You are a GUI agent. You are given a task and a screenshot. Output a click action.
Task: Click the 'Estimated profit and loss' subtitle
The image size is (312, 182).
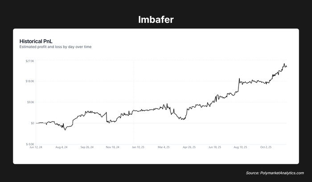click(x=56, y=47)
